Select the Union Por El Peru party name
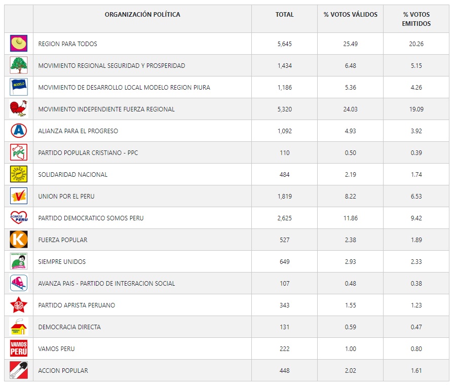This screenshot has width=455, height=388. pyautogui.click(x=66, y=196)
